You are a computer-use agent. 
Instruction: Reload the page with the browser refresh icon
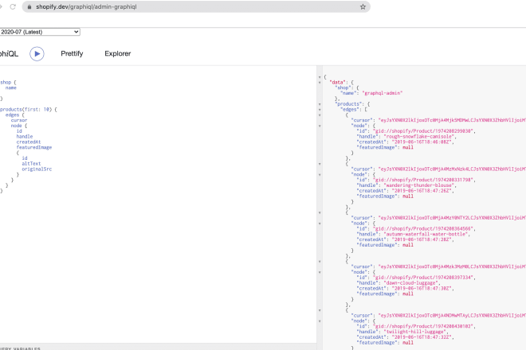click(x=13, y=6)
